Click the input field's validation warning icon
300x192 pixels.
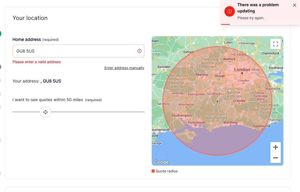pos(139,51)
